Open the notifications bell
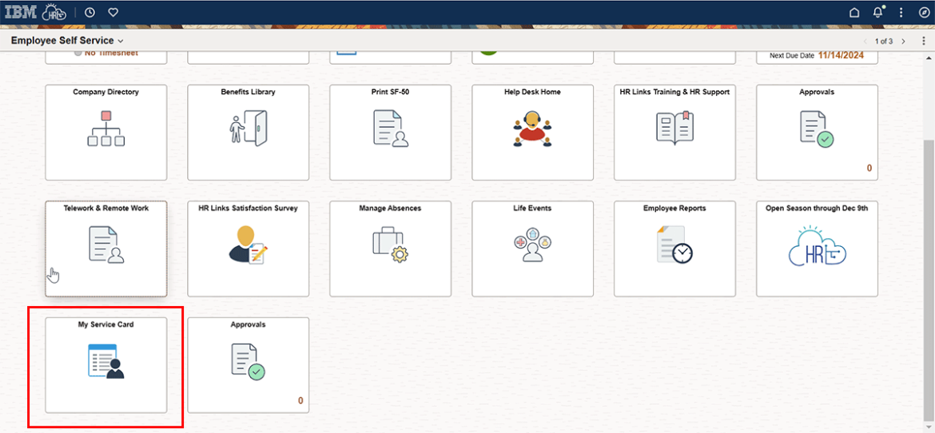The height and width of the screenshot is (433, 935). 878,12
